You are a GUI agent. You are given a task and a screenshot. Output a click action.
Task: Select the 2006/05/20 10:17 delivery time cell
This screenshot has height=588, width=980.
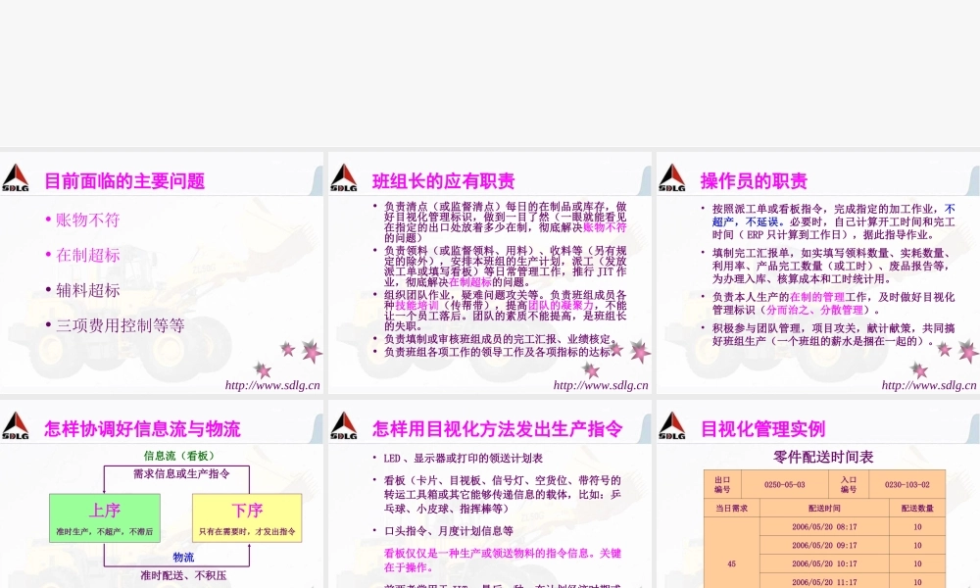tap(824, 563)
